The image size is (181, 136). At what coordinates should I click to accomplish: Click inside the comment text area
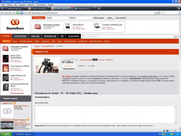[105, 114]
